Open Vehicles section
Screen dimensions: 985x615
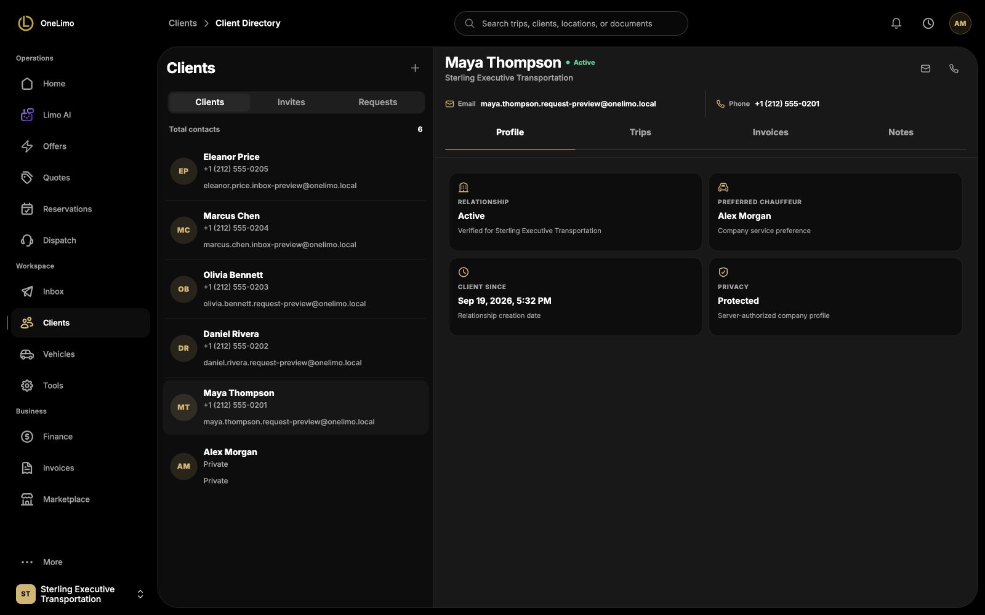point(81,354)
